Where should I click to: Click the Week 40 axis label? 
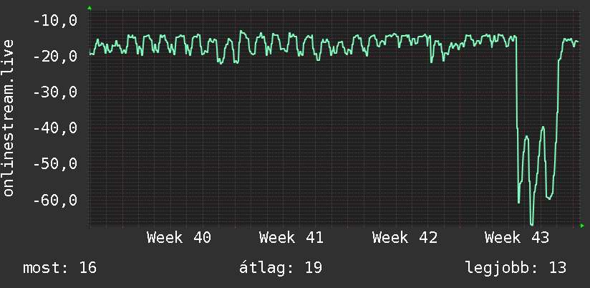(179, 238)
